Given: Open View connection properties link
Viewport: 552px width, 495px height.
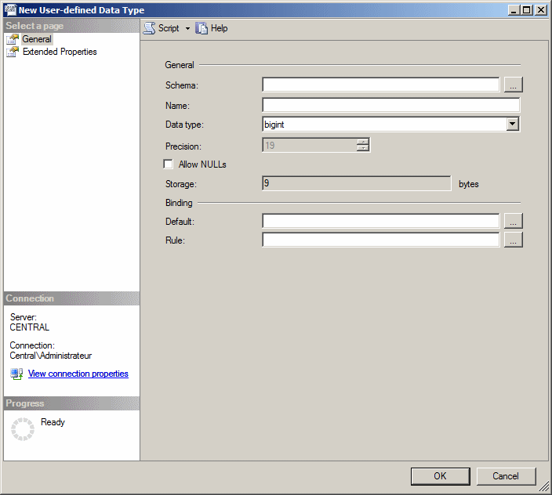Looking at the screenshot, I should (78, 374).
